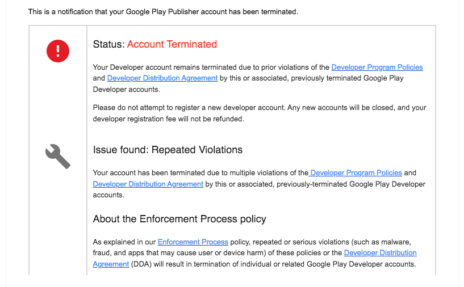This screenshot has width=464, height=287.
Task: Open Developer Program Policies link under Status
Action: click(377, 67)
